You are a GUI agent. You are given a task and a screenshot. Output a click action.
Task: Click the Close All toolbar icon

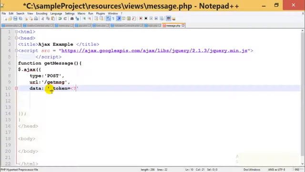tap(31, 19)
